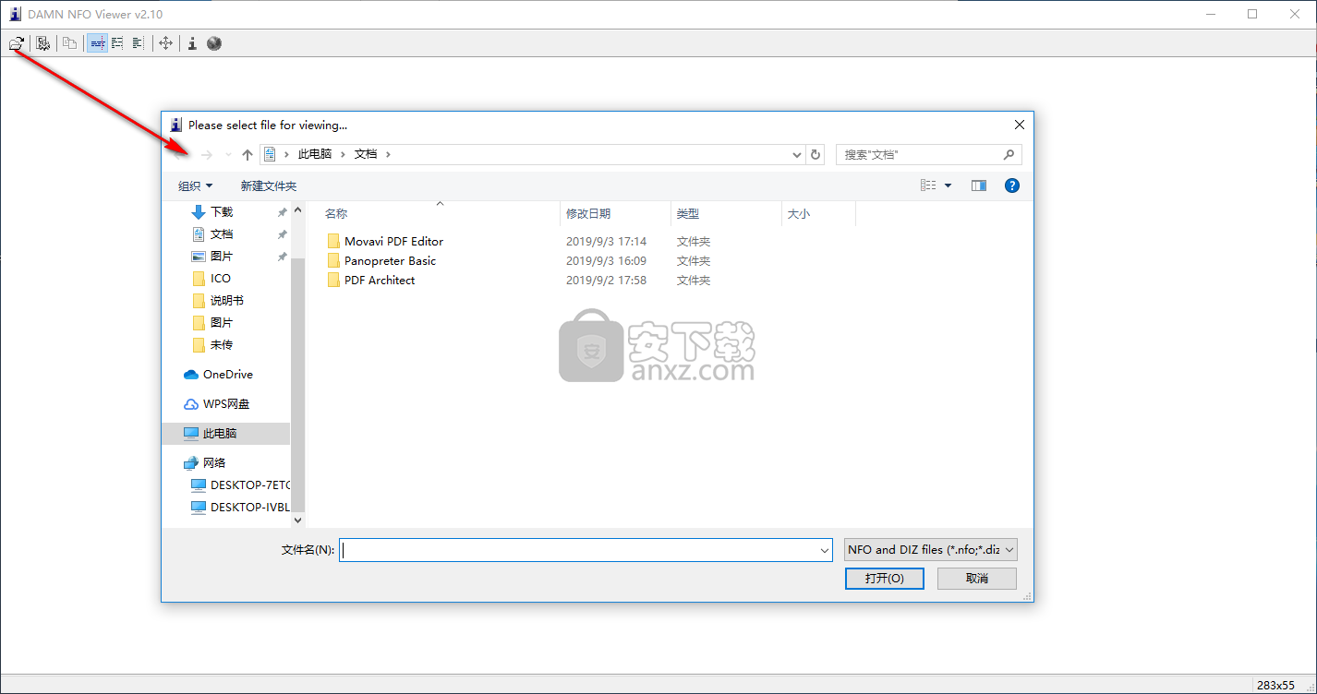Select 此电脑 in the breadcrumb path
The height and width of the screenshot is (694, 1317).
point(315,154)
